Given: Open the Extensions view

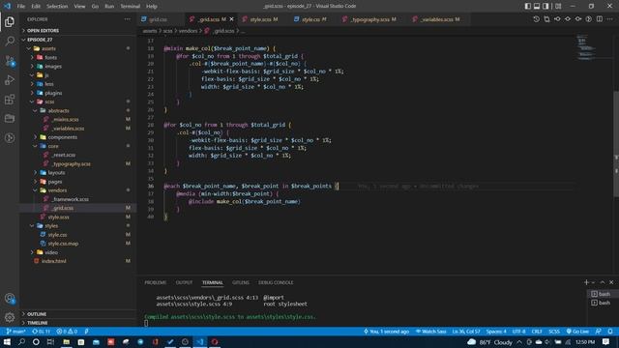Looking at the screenshot, I should click(10, 99).
